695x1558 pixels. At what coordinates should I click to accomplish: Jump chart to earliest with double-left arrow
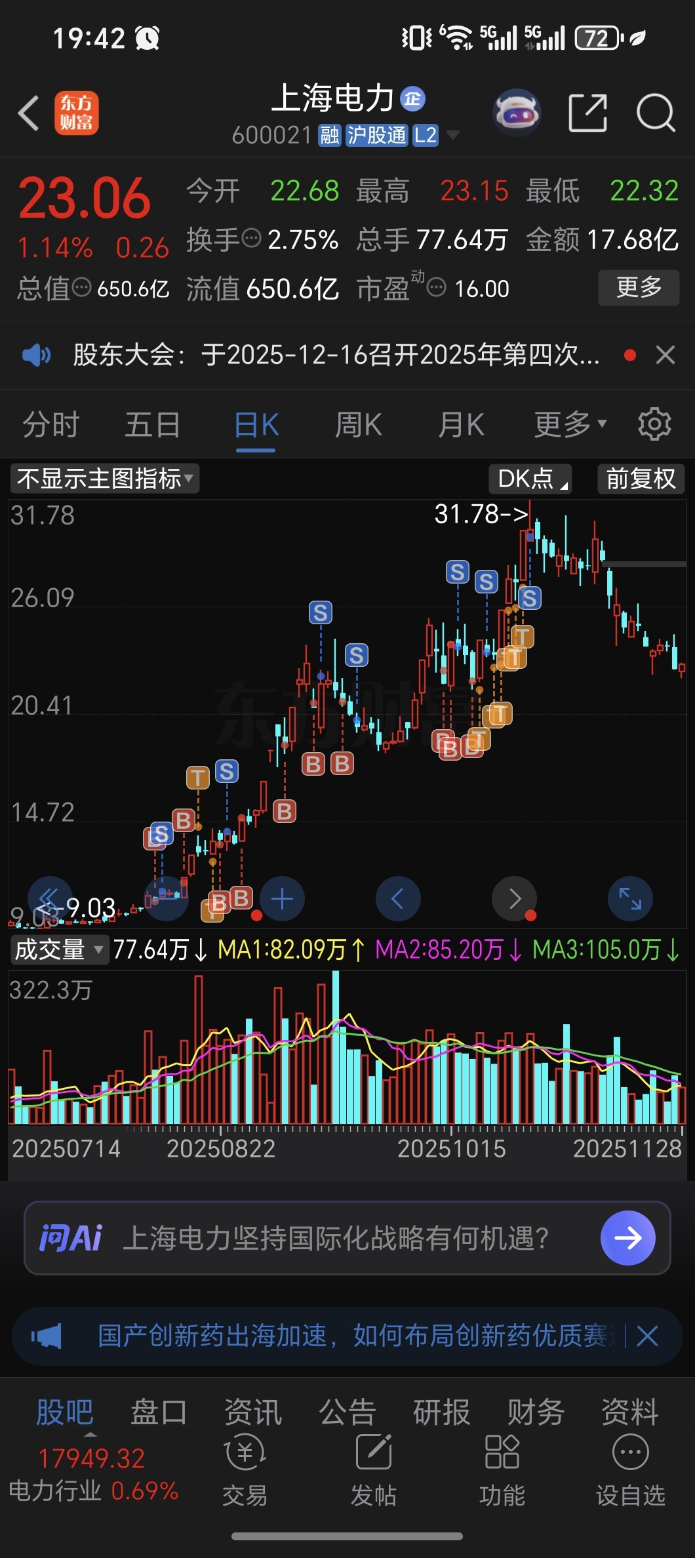pos(50,898)
